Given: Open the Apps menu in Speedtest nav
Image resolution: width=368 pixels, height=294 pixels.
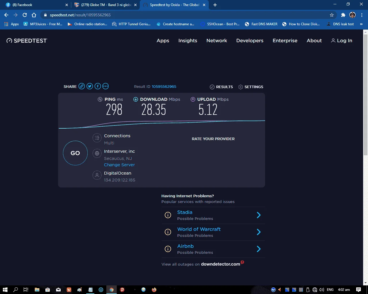Looking at the screenshot, I should (163, 40).
